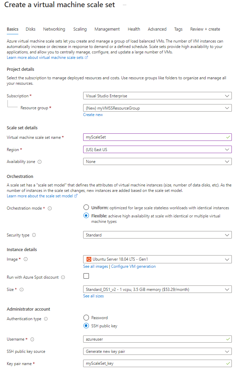Select Uniform orchestration mode
The width and height of the screenshot is (242, 378).
click(x=86, y=208)
